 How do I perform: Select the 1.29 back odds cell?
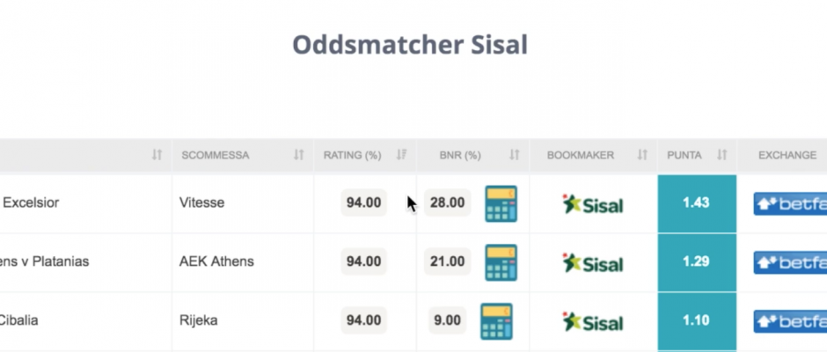tap(697, 262)
